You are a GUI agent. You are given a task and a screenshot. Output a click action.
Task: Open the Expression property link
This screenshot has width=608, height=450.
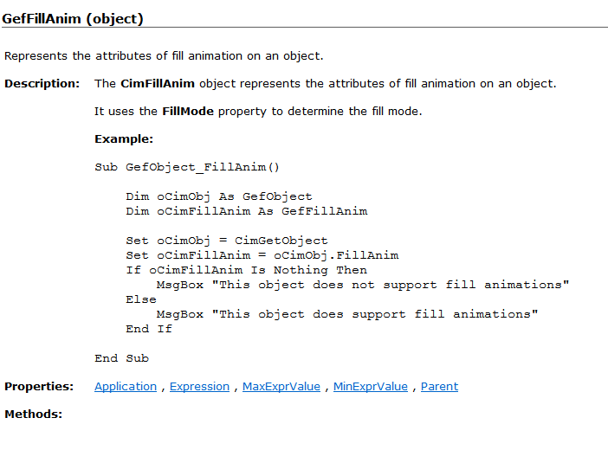coord(199,387)
